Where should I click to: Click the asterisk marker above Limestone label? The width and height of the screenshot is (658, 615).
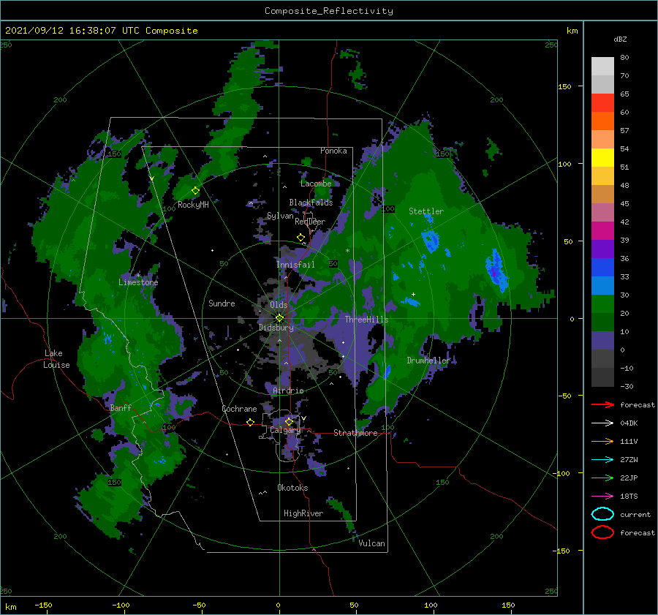pyautogui.click(x=138, y=276)
